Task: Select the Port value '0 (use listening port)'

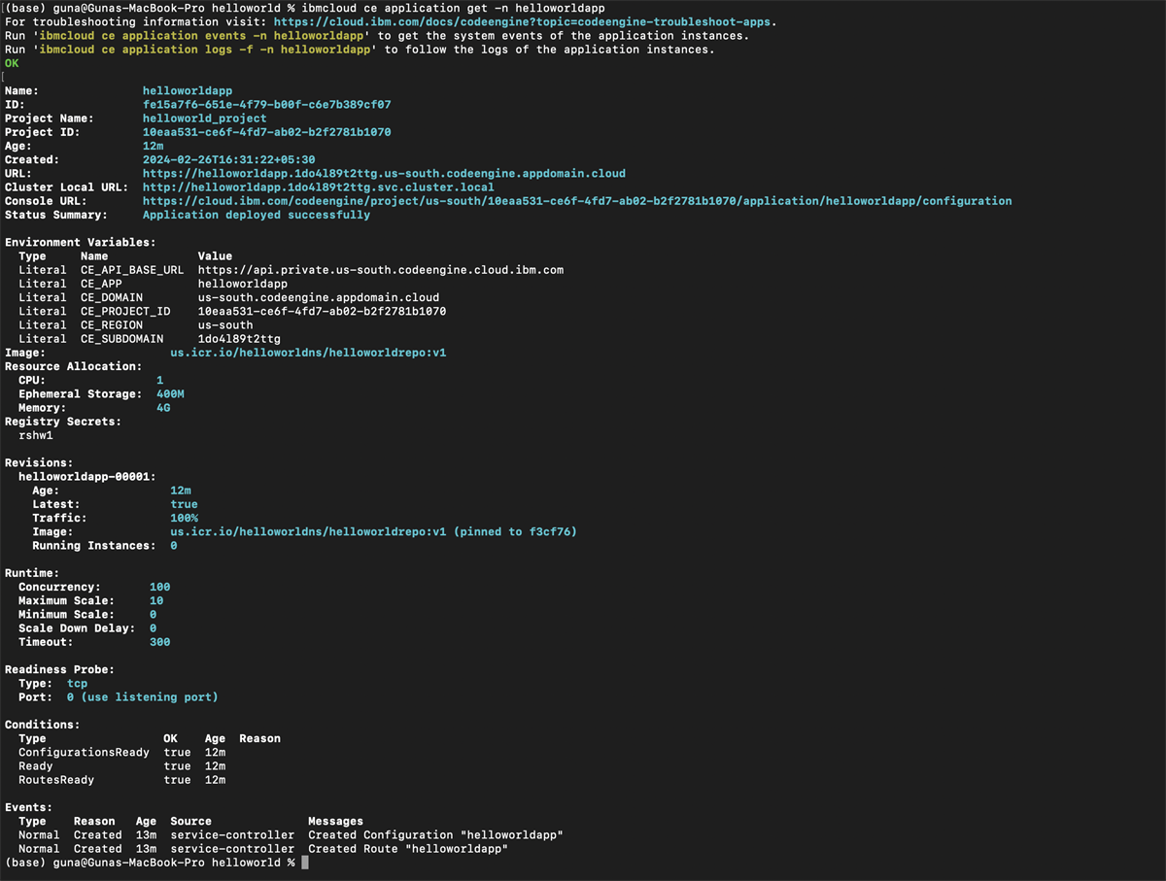Action: coord(143,697)
